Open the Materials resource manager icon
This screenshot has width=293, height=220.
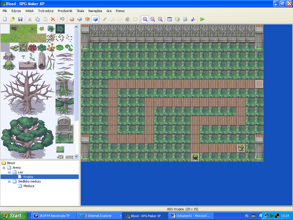coord(177,19)
